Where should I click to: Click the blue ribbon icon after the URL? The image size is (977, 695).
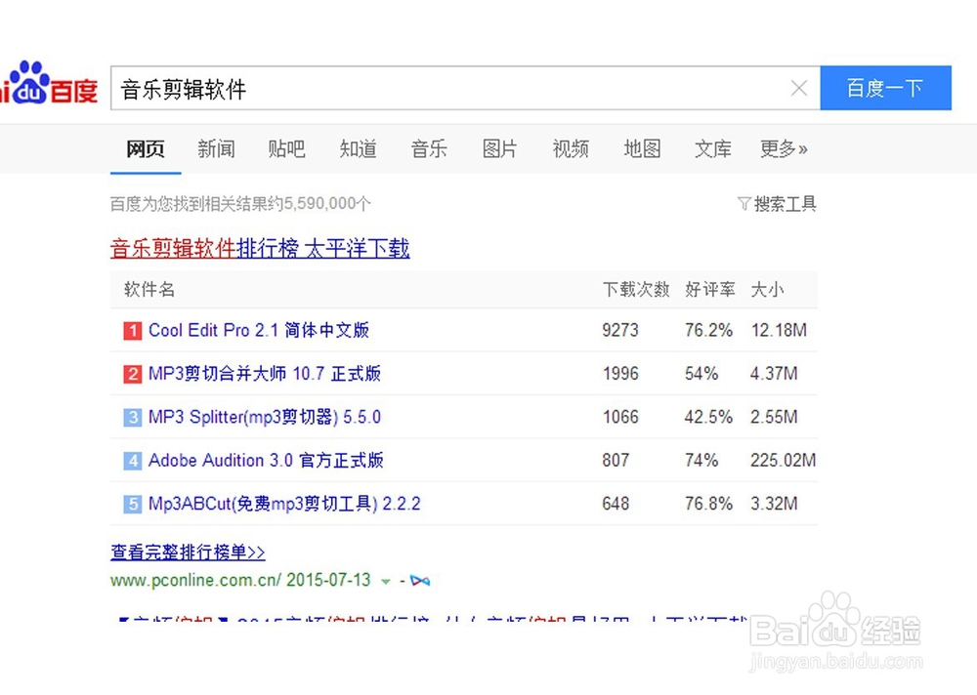[420, 581]
